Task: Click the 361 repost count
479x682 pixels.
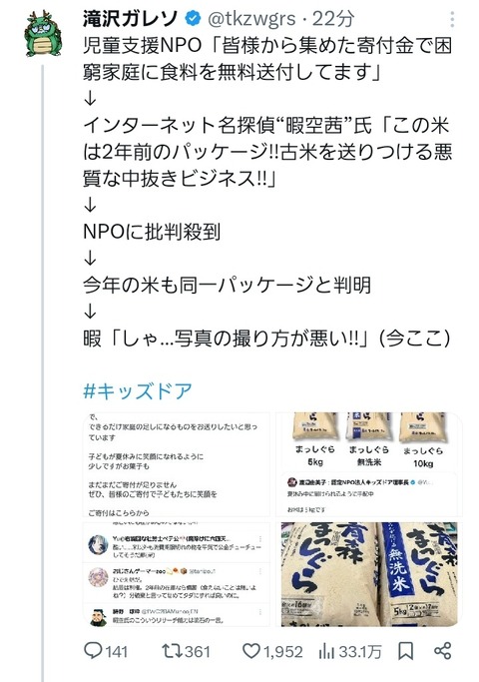Action: (x=197, y=652)
